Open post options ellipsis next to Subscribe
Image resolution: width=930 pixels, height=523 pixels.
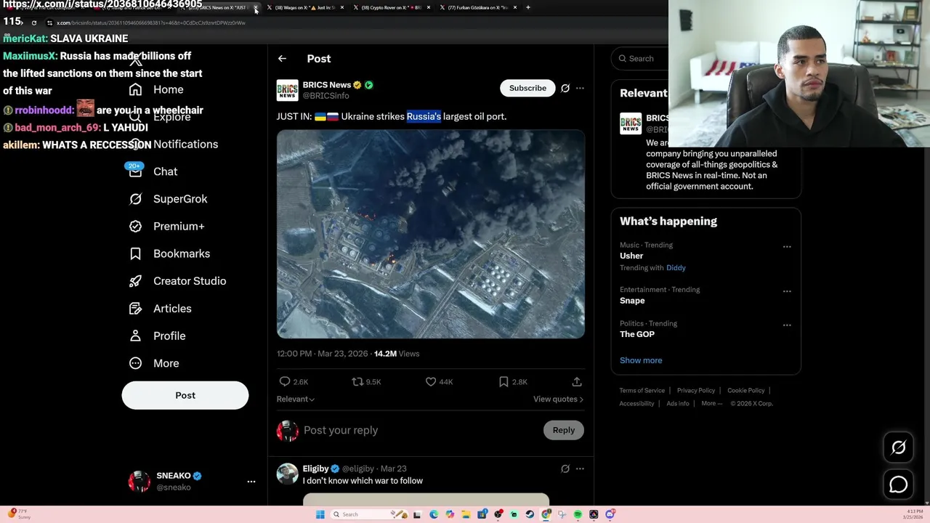580,88
